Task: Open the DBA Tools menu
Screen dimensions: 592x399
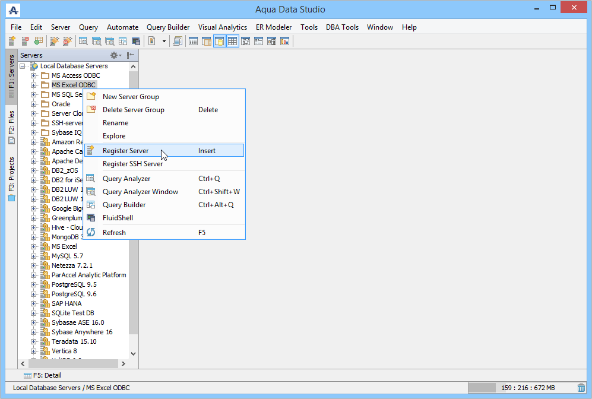Action: click(342, 27)
